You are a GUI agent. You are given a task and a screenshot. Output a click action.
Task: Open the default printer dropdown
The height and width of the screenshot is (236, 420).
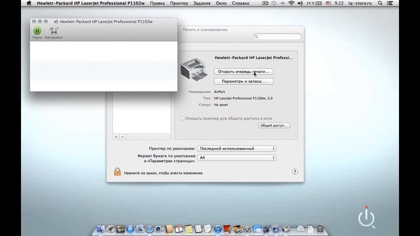pyautogui.click(x=237, y=149)
